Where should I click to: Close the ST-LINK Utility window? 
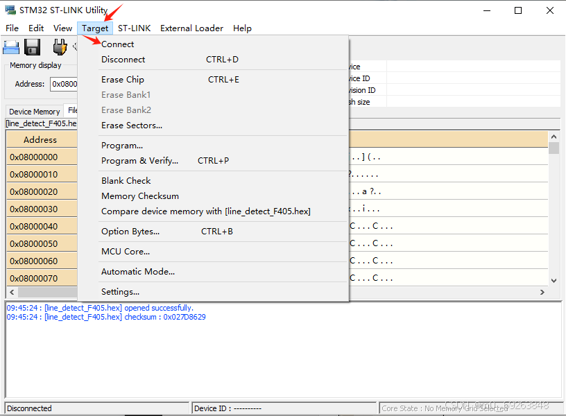(550, 10)
